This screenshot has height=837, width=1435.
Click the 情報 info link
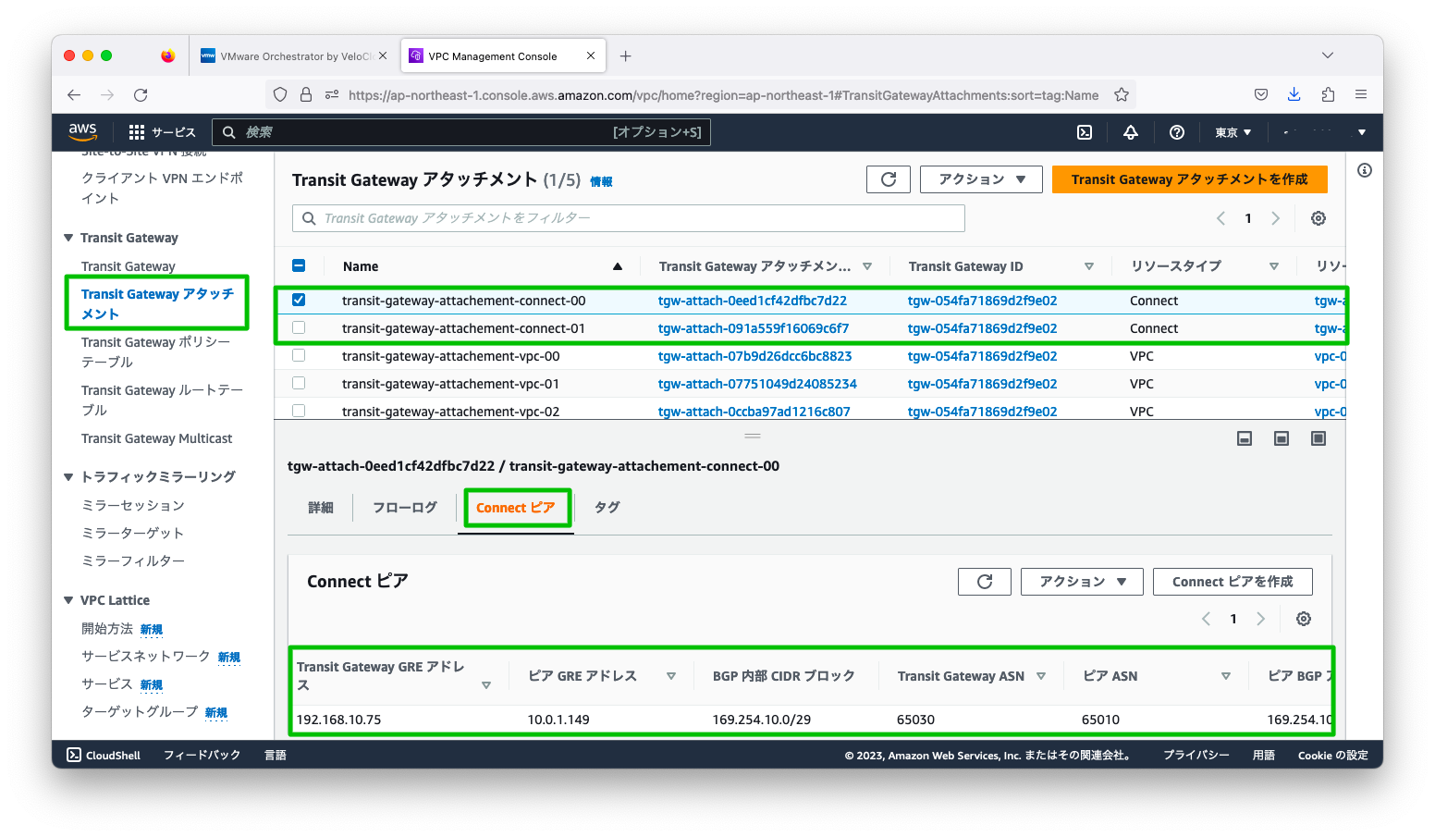pos(601,181)
